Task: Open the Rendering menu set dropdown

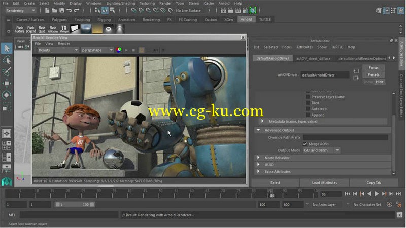Action: [20, 10]
